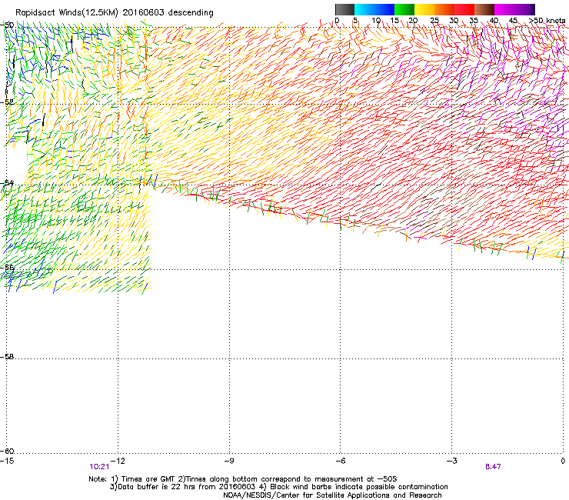Click the '-52' latitude axis label
This screenshot has height=500, width=569.
(x=7, y=102)
